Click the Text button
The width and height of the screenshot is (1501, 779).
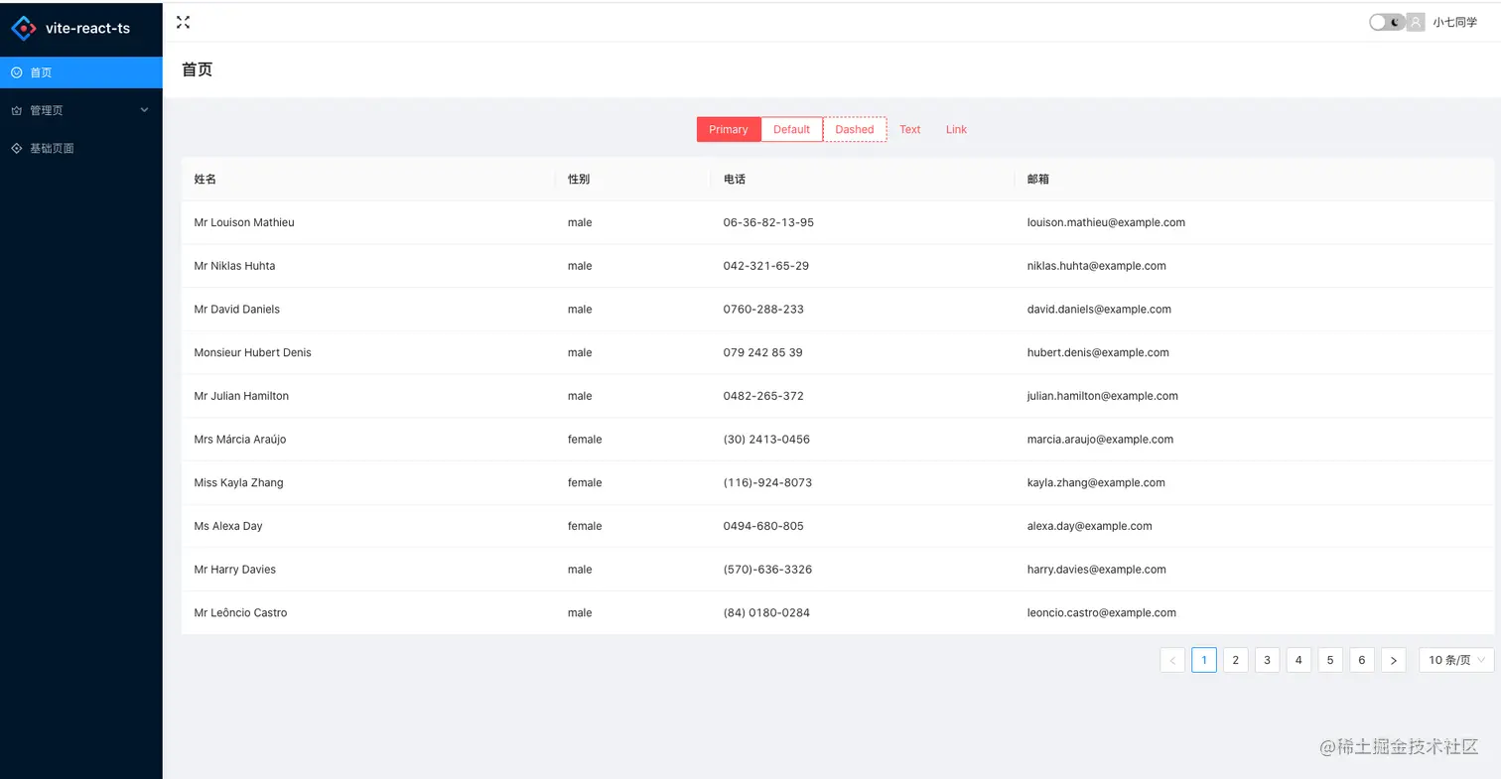(x=910, y=129)
